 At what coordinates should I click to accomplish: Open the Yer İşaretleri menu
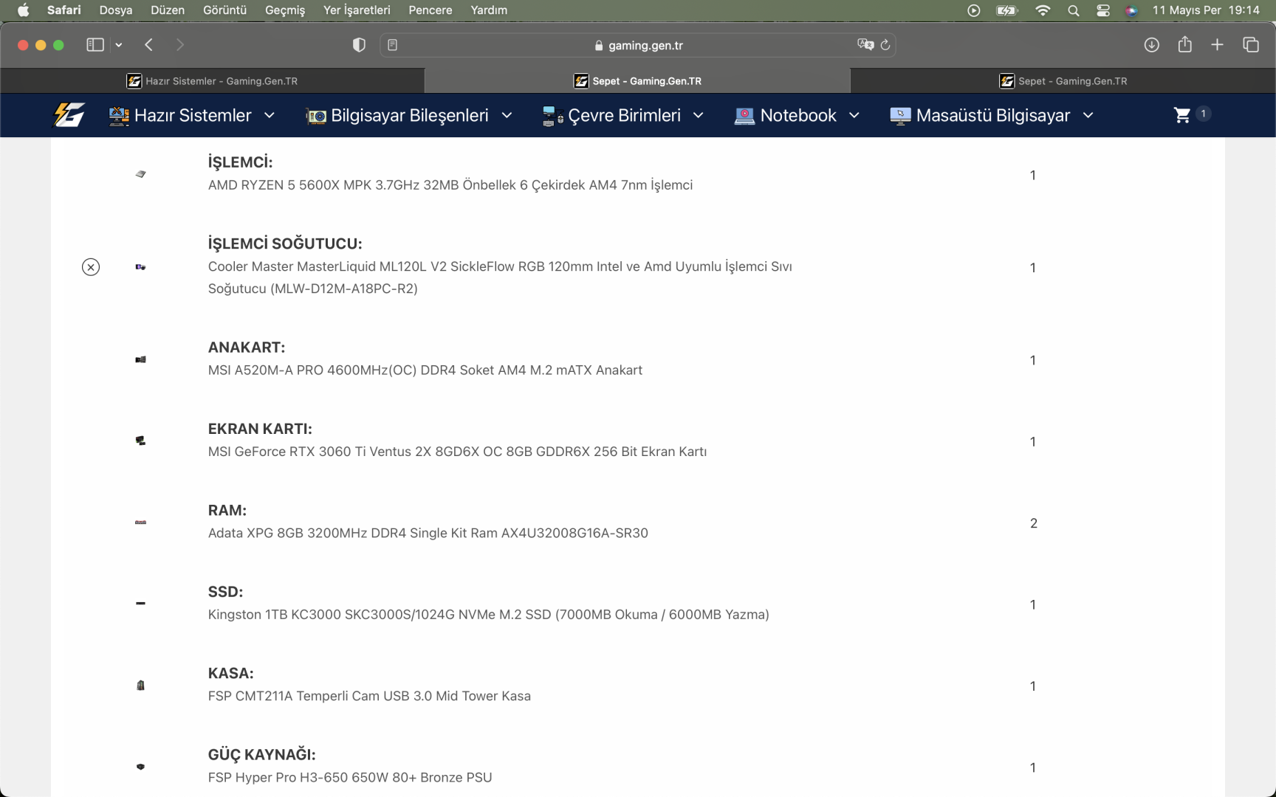(357, 10)
